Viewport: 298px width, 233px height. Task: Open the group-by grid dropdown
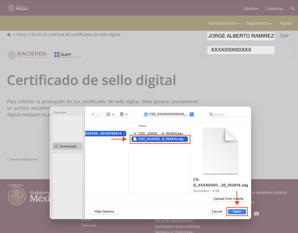click(x=123, y=114)
